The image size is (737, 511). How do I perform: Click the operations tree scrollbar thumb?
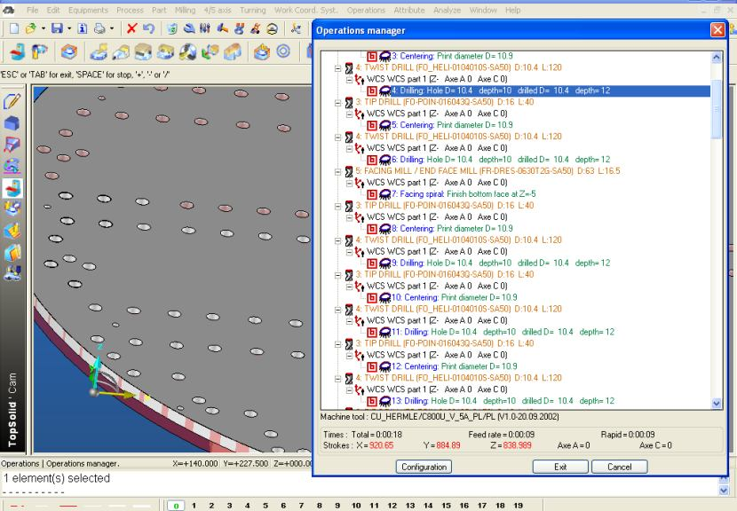pyautogui.click(x=717, y=109)
